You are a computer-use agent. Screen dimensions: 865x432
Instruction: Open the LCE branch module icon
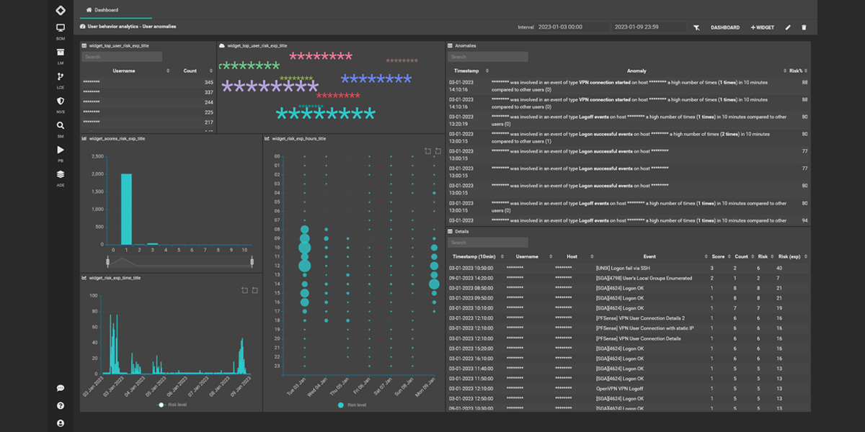pos(61,76)
